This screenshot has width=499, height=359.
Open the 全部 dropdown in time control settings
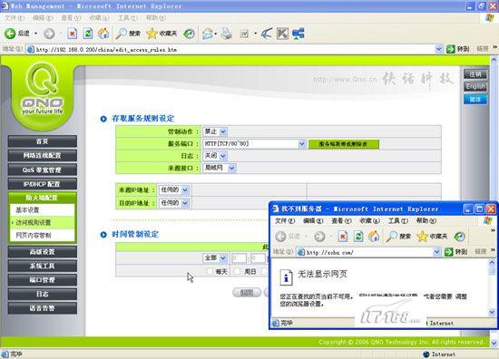215,257
